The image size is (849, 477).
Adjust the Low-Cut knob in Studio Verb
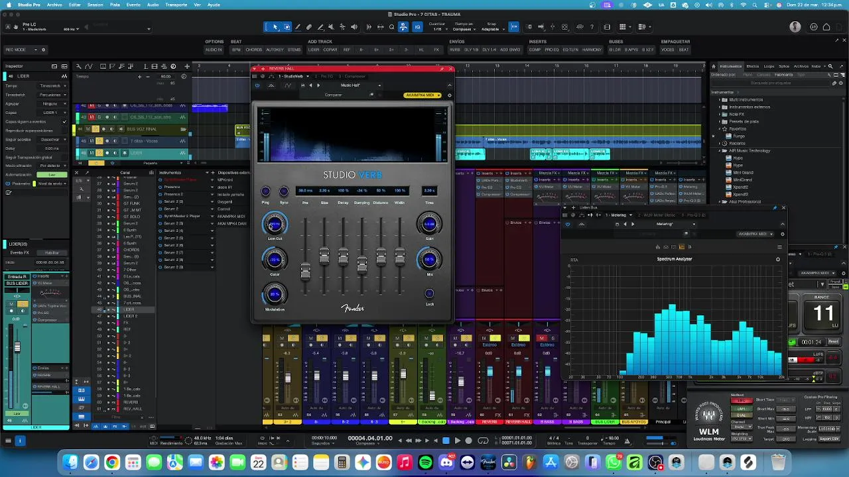pos(275,224)
